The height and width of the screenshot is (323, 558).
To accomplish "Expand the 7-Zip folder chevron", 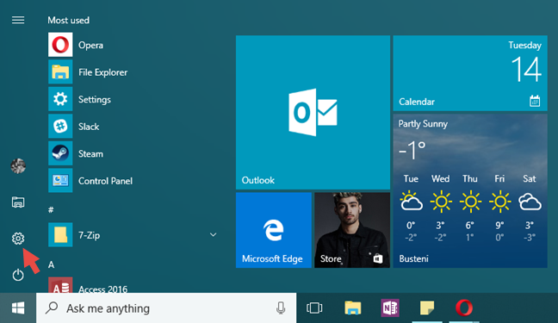I will [x=214, y=234].
